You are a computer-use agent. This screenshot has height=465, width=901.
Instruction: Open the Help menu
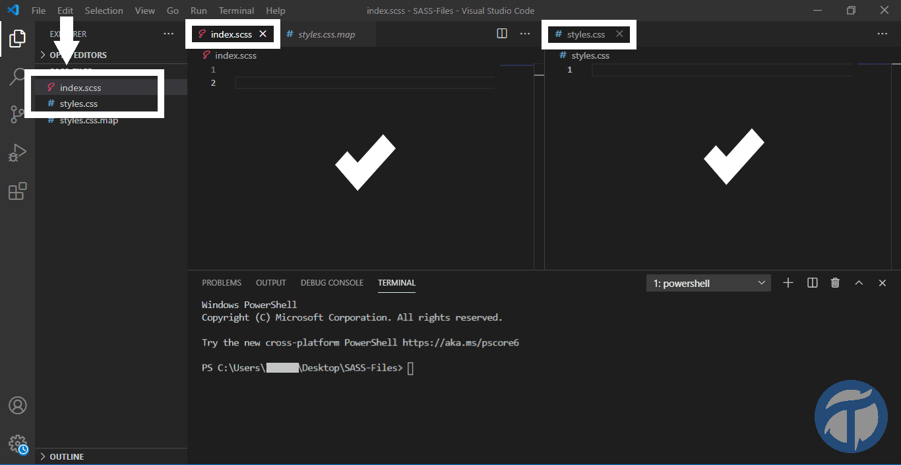point(276,11)
